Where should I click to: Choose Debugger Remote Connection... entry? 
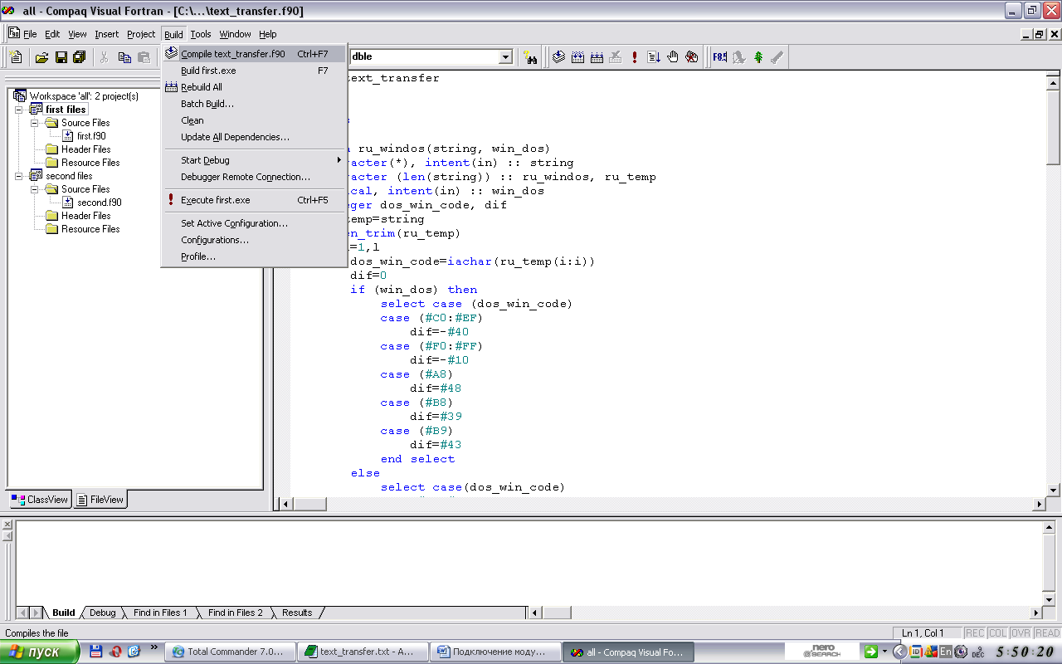[x=254, y=177]
